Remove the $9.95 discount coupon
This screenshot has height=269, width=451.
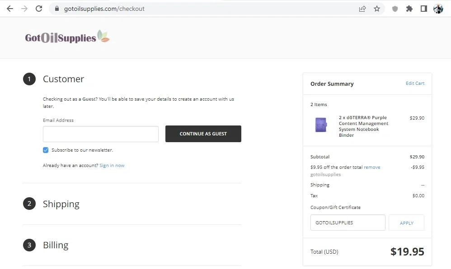click(x=372, y=167)
